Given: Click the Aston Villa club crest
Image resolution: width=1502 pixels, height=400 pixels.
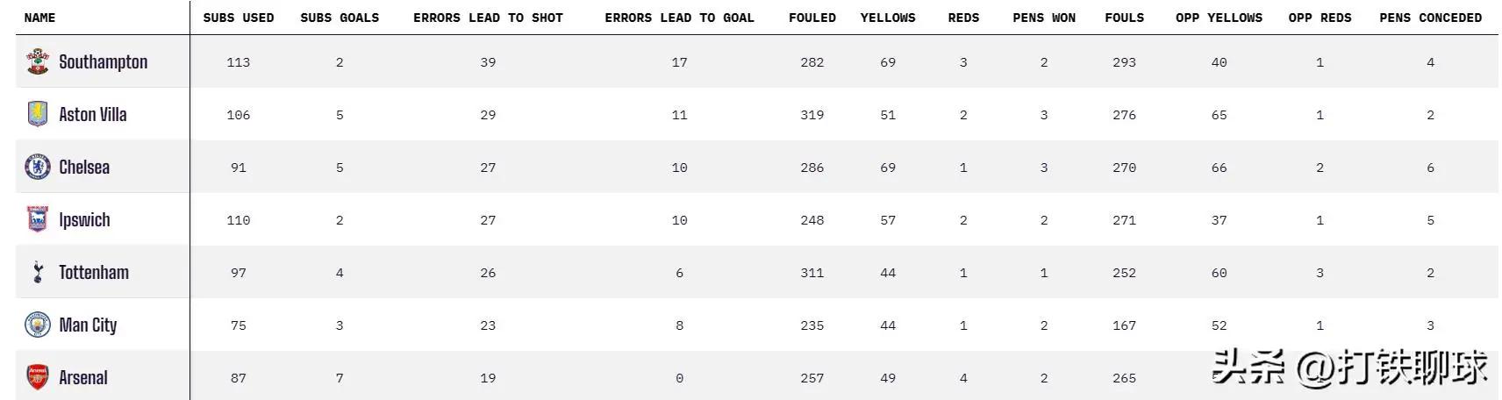Looking at the screenshot, I should coord(38,114).
